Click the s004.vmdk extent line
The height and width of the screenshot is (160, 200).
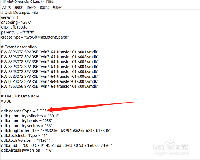(50, 67)
